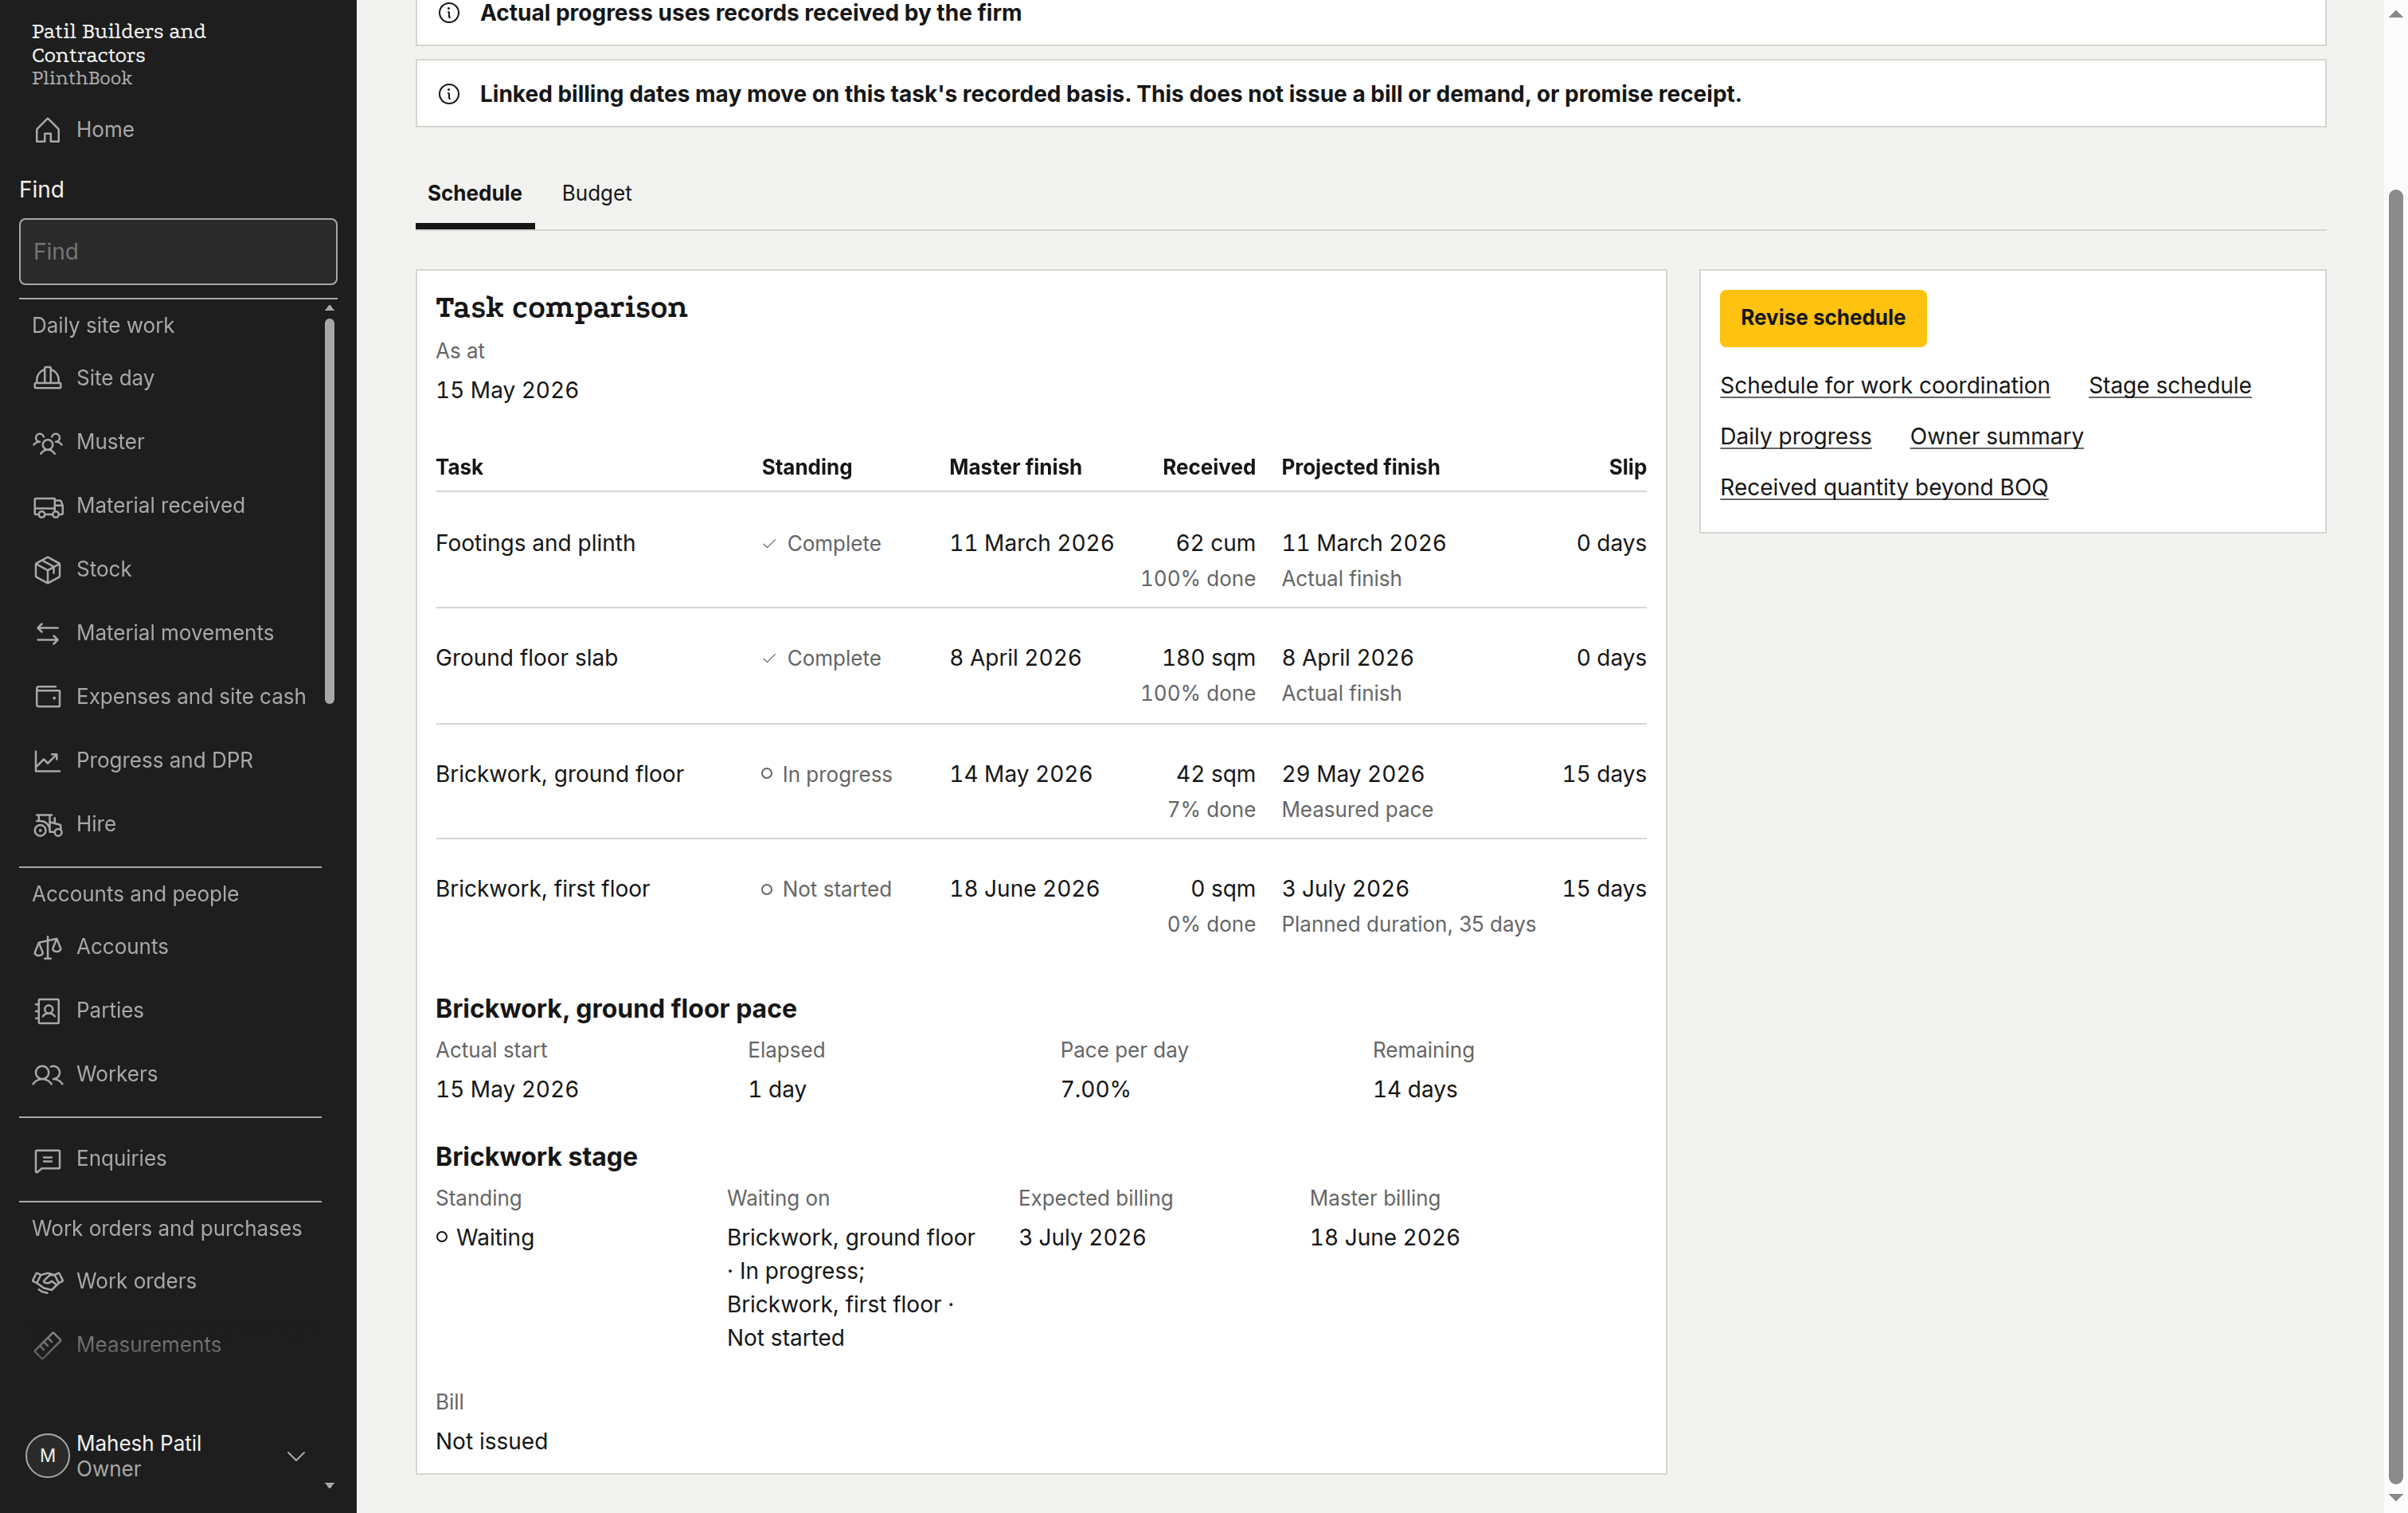Screen dimensions: 2408x1513
Task: Click the sidebar scroll up arrow
Action: [x=329, y=308]
